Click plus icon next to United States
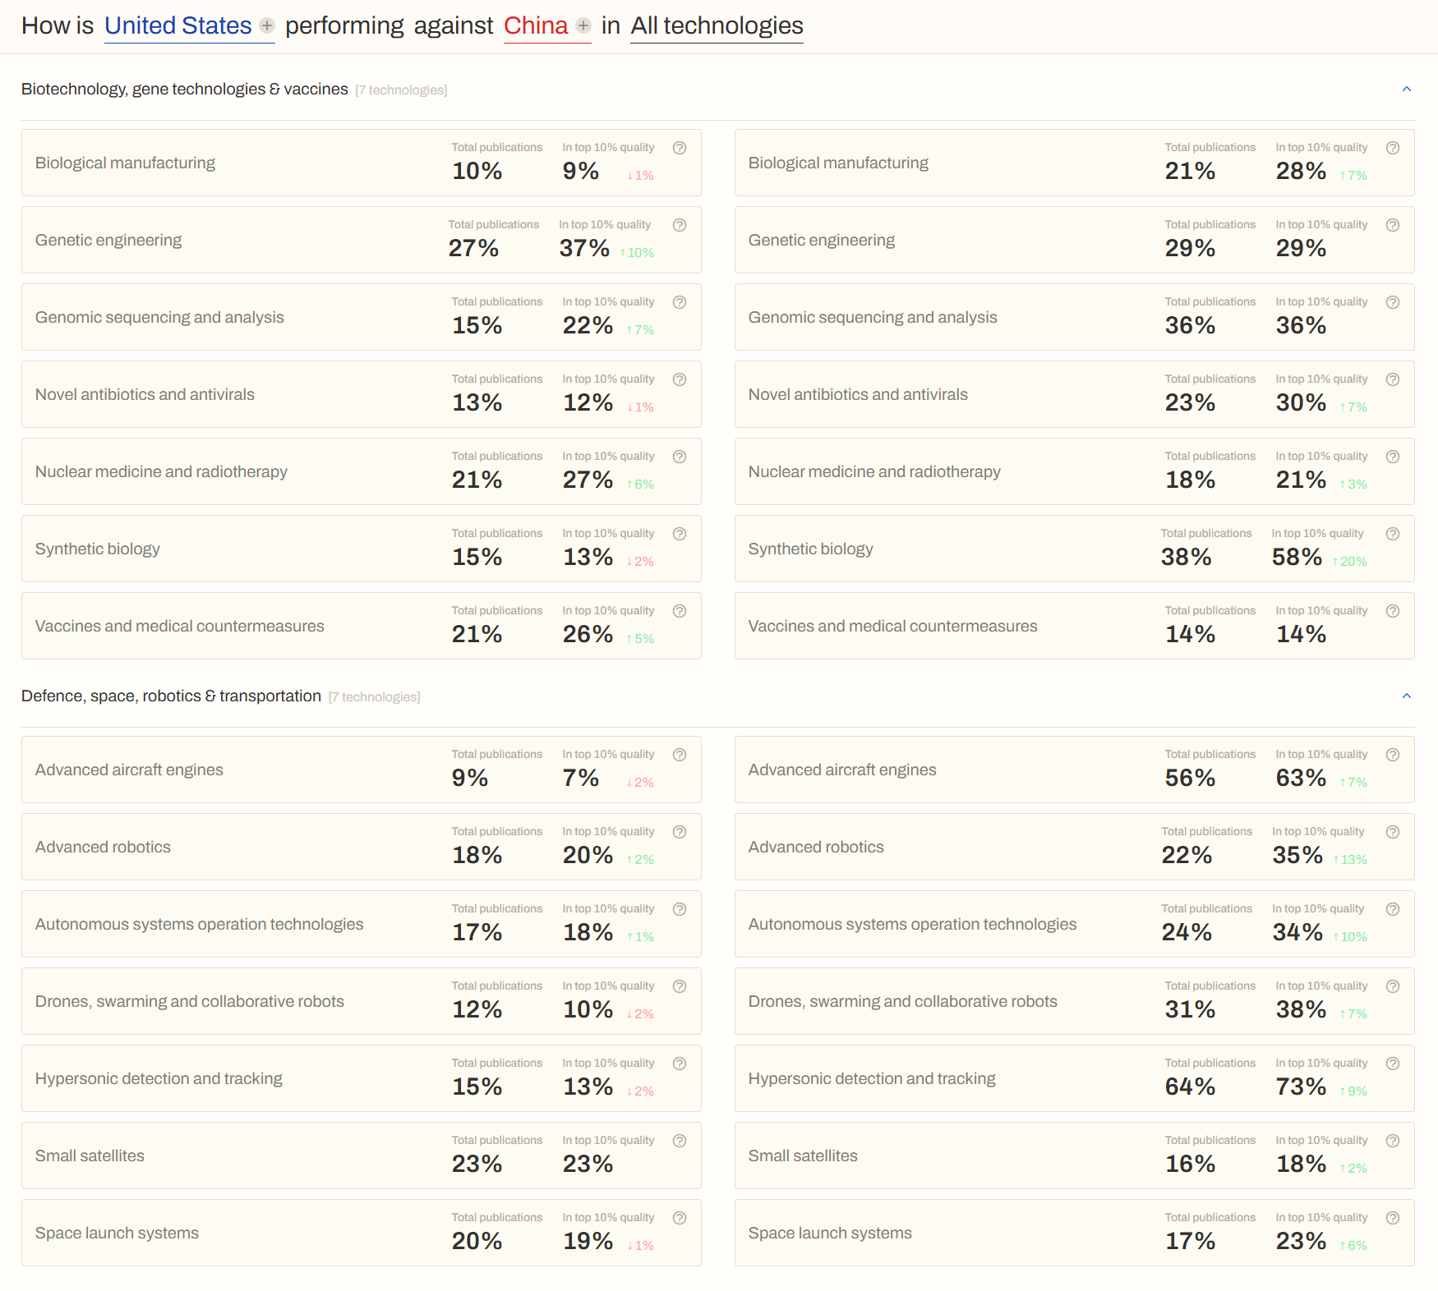The image size is (1438, 1291). point(266,25)
